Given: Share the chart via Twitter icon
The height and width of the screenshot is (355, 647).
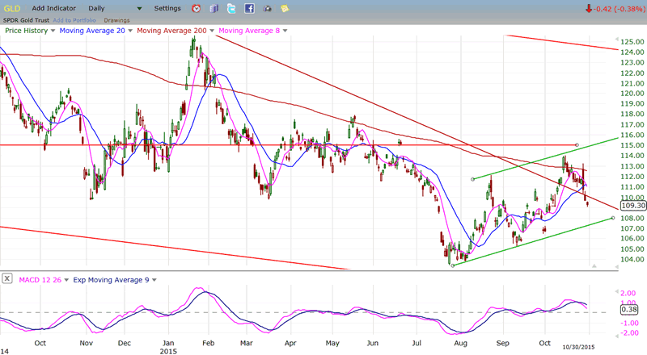Looking at the screenshot, I should [x=231, y=8].
